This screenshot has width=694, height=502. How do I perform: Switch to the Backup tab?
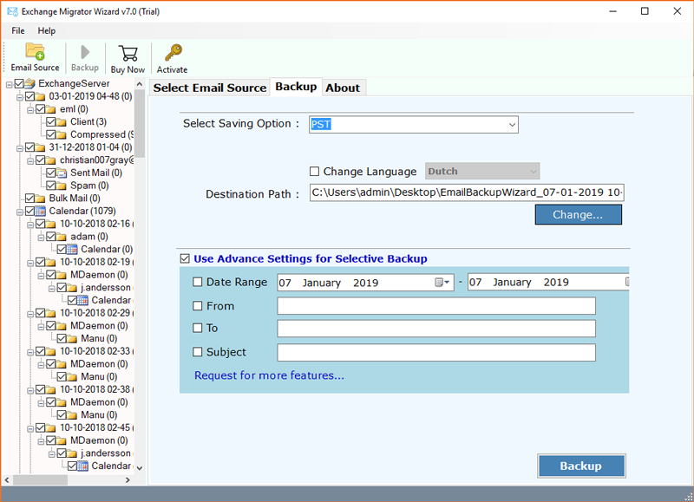pos(296,86)
